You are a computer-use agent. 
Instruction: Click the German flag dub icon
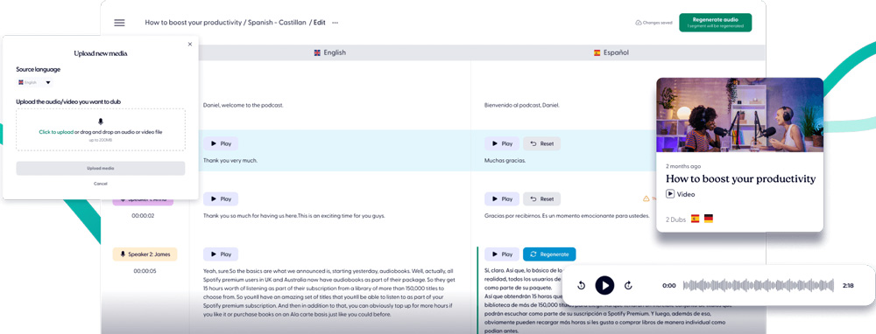709,219
